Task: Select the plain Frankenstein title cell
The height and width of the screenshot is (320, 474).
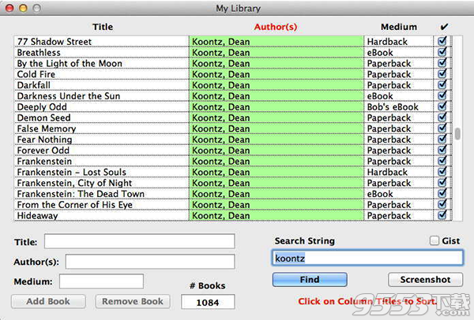Action: click(102, 161)
